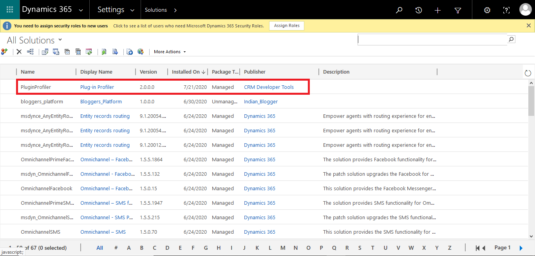
Task: Open the app launcher waffle icon
Action: 9,9
